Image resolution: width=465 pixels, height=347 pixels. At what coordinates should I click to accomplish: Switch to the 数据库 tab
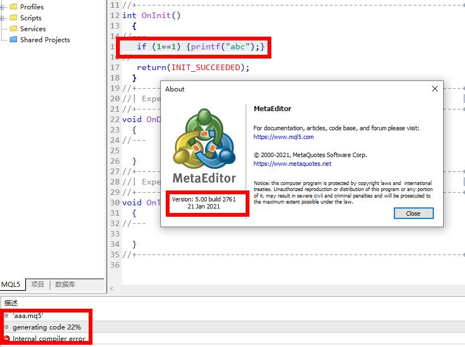coord(65,285)
